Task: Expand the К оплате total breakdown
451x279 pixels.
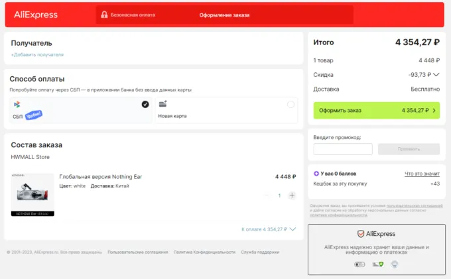Action: (292, 229)
